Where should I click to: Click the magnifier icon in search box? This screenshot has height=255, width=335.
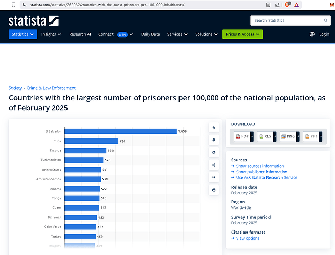[x=325, y=20]
